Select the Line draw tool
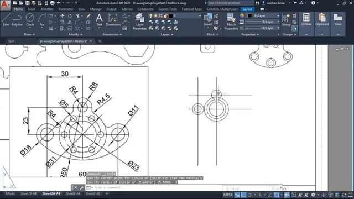This screenshot has height=199, width=354. click(x=6, y=19)
